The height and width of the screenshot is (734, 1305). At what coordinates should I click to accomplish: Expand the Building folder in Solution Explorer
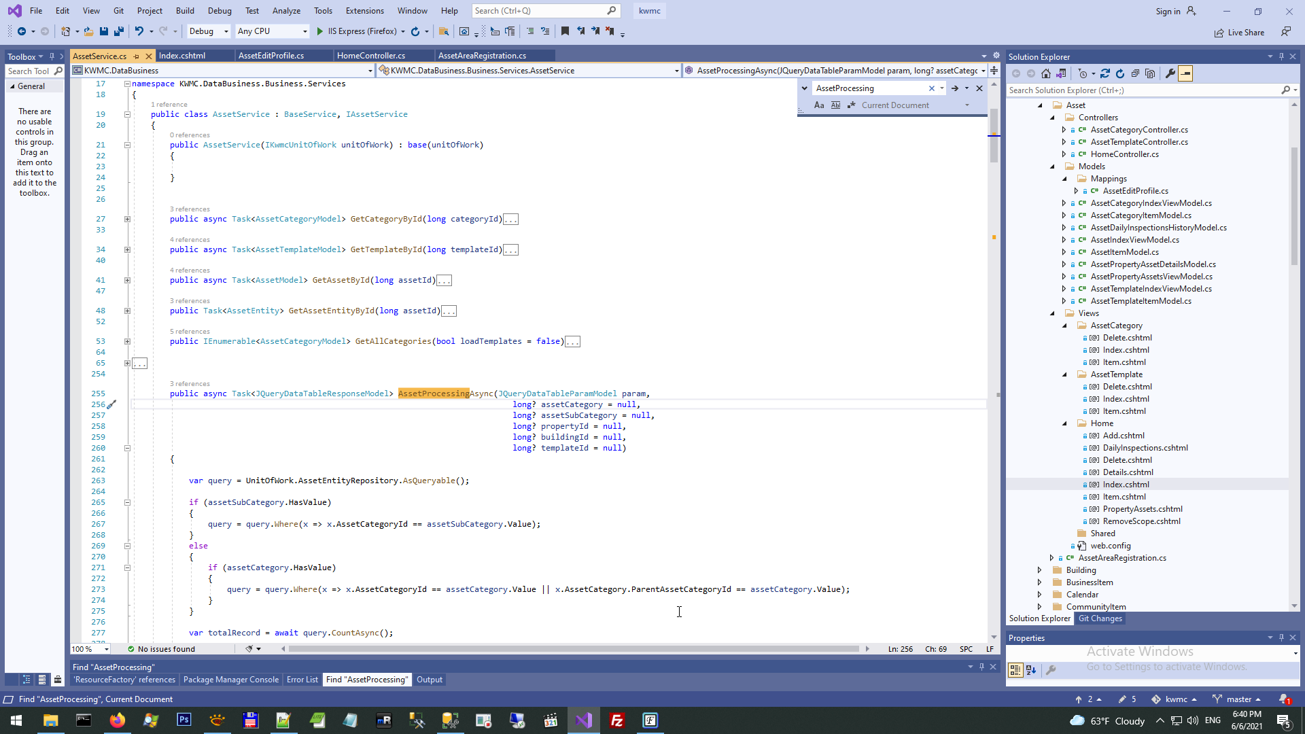pyautogui.click(x=1039, y=570)
